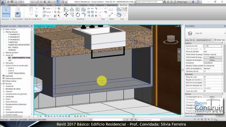This screenshot has height=127, width=226.
Task: Click the Array tool in Modificar panel
Action: point(89,12)
